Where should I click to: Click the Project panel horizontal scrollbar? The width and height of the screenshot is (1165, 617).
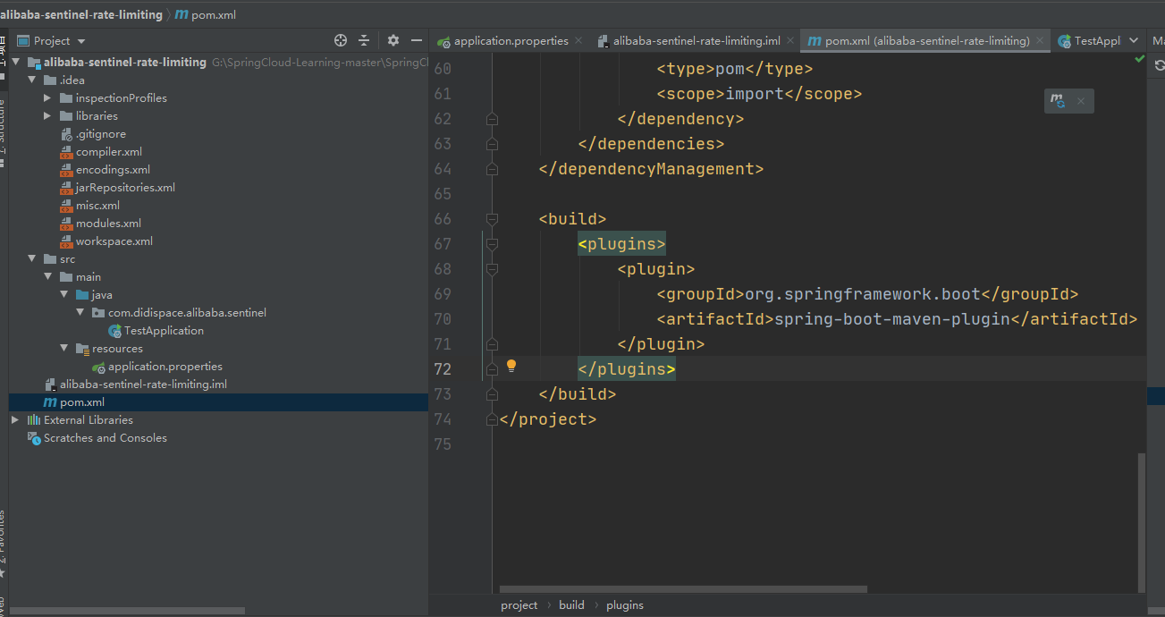coord(126,611)
